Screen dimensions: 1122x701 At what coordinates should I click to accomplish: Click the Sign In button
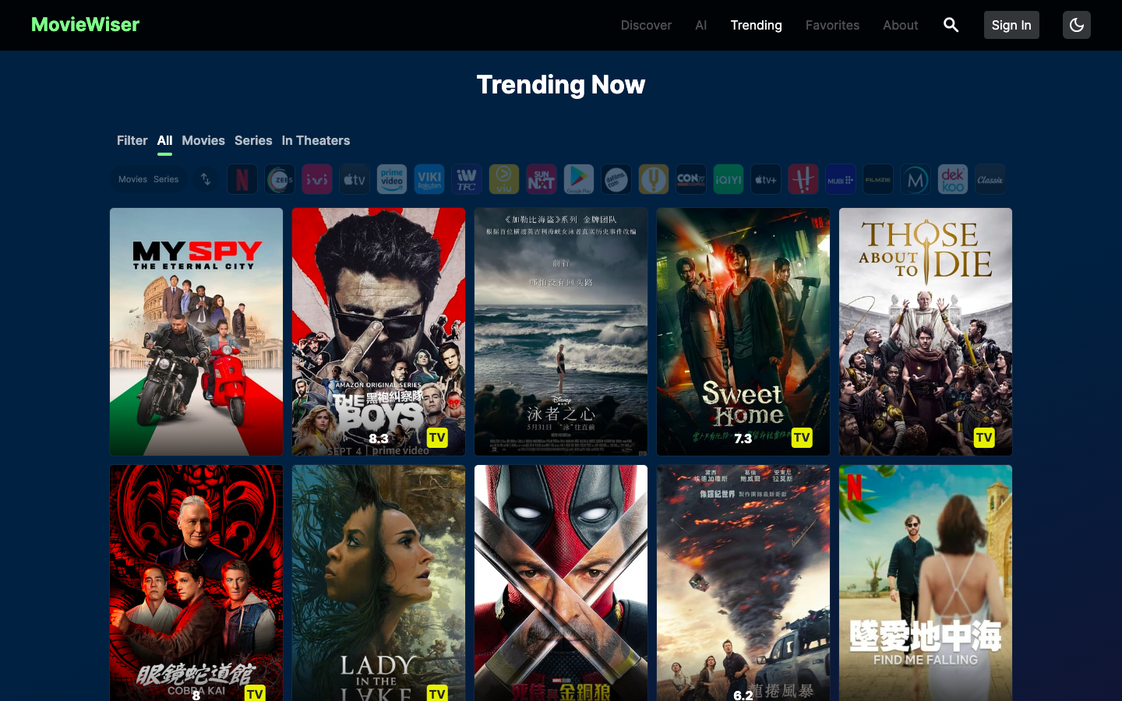[x=1011, y=25]
